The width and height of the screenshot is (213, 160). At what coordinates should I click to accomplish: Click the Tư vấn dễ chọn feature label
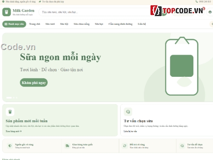[x=195, y=145]
